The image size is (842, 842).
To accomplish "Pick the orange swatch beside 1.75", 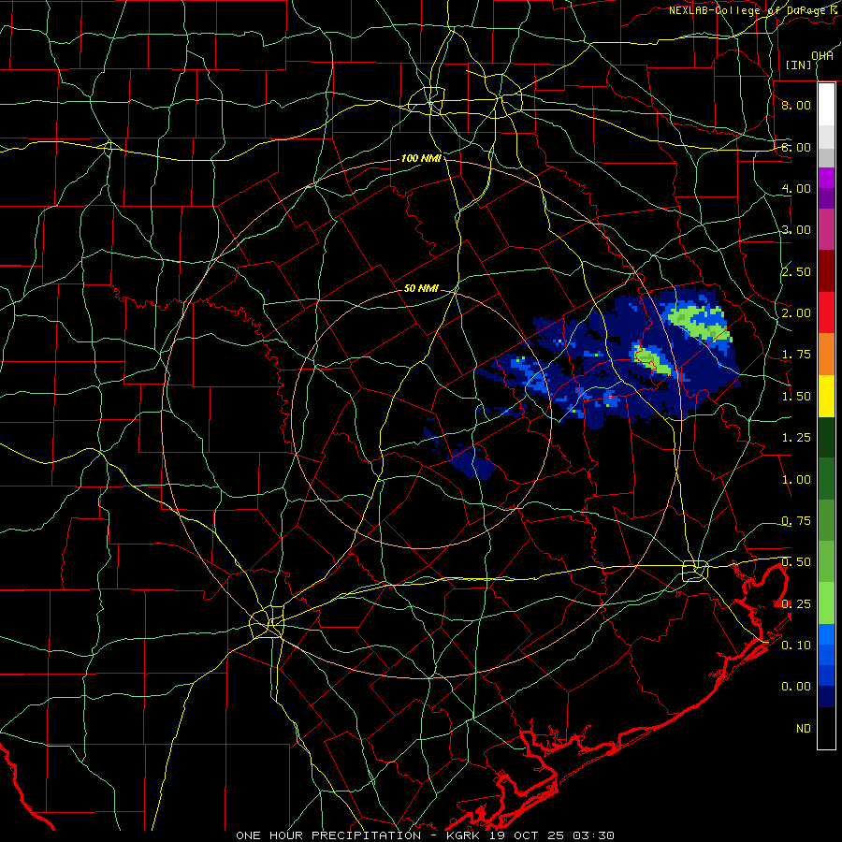I will pos(826,355).
